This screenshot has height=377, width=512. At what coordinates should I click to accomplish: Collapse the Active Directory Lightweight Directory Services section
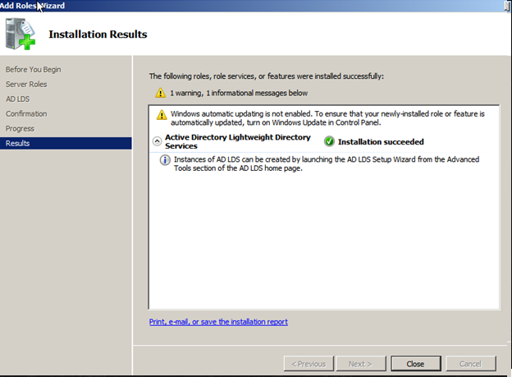pyautogui.click(x=157, y=141)
